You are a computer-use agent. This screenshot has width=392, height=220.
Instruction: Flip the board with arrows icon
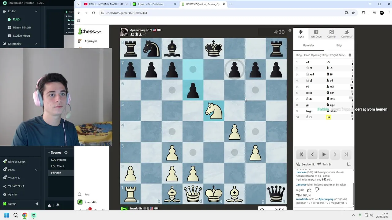[349, 164]
